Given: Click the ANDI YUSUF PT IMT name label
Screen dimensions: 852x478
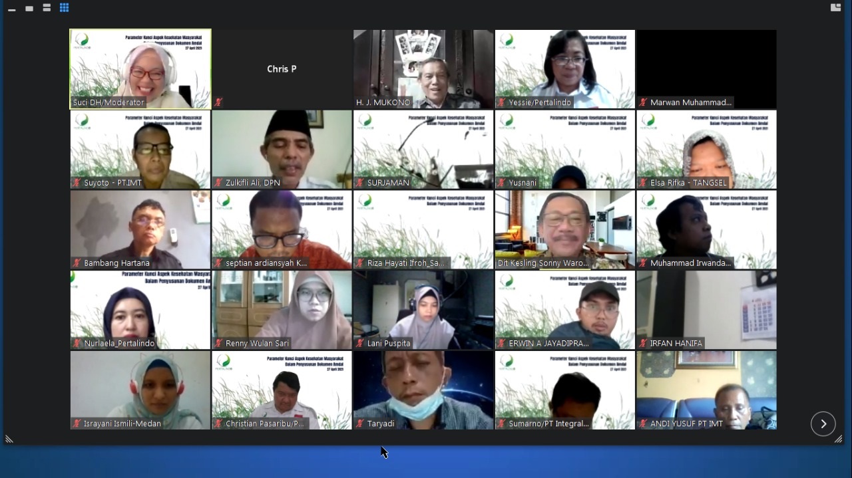Looking at the screenshot, I should (x=686, y=423).
